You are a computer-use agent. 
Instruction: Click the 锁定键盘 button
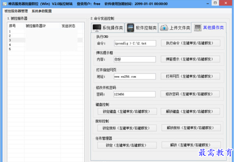[127, 111]
